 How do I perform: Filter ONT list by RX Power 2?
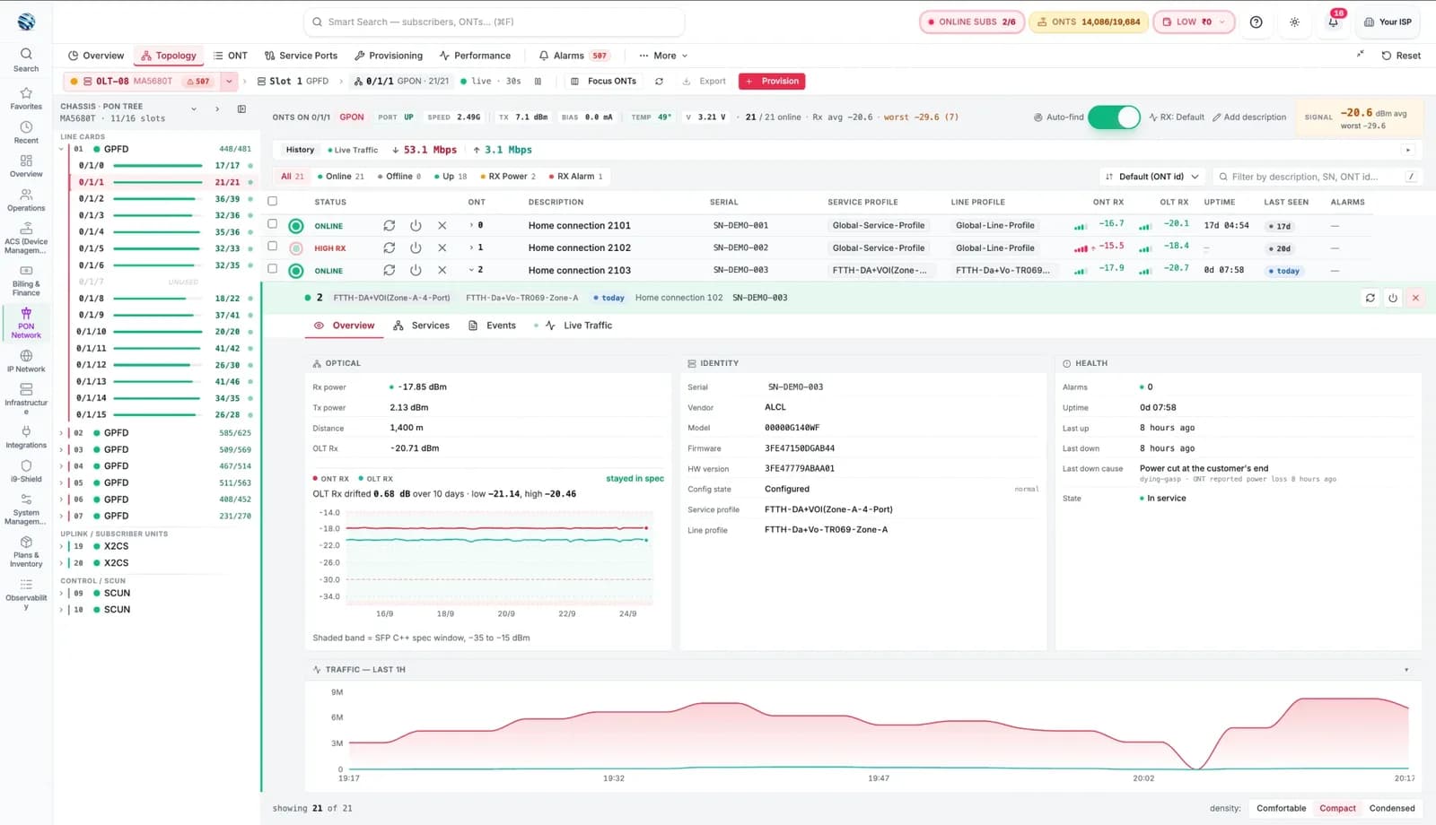pyautogui.click(x=508, y=176)
